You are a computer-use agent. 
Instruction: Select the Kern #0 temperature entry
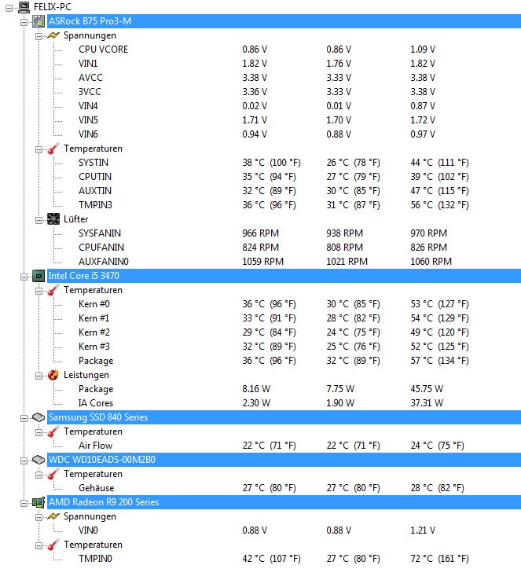coord(94,304)
